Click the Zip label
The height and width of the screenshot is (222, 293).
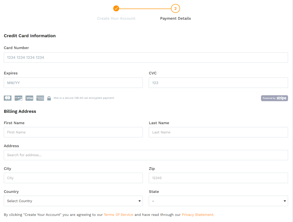coord(152,169)
